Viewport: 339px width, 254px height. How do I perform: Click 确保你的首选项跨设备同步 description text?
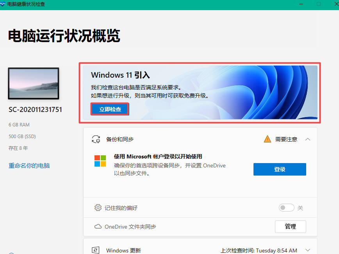click(x=170, y=169)
